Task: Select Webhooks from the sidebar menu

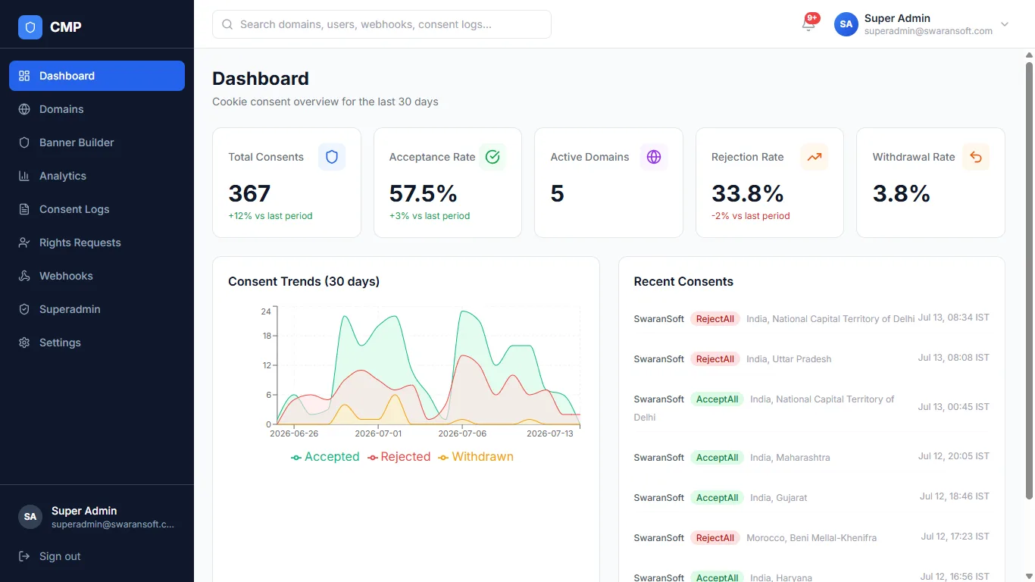Action: click(97, 276)
